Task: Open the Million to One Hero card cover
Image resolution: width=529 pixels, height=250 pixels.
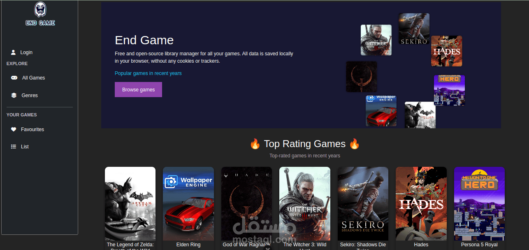Action: click(479, 204)
